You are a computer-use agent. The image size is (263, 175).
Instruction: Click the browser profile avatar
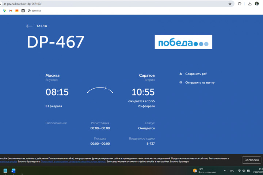pyautogui.click(x=257, y=4)
